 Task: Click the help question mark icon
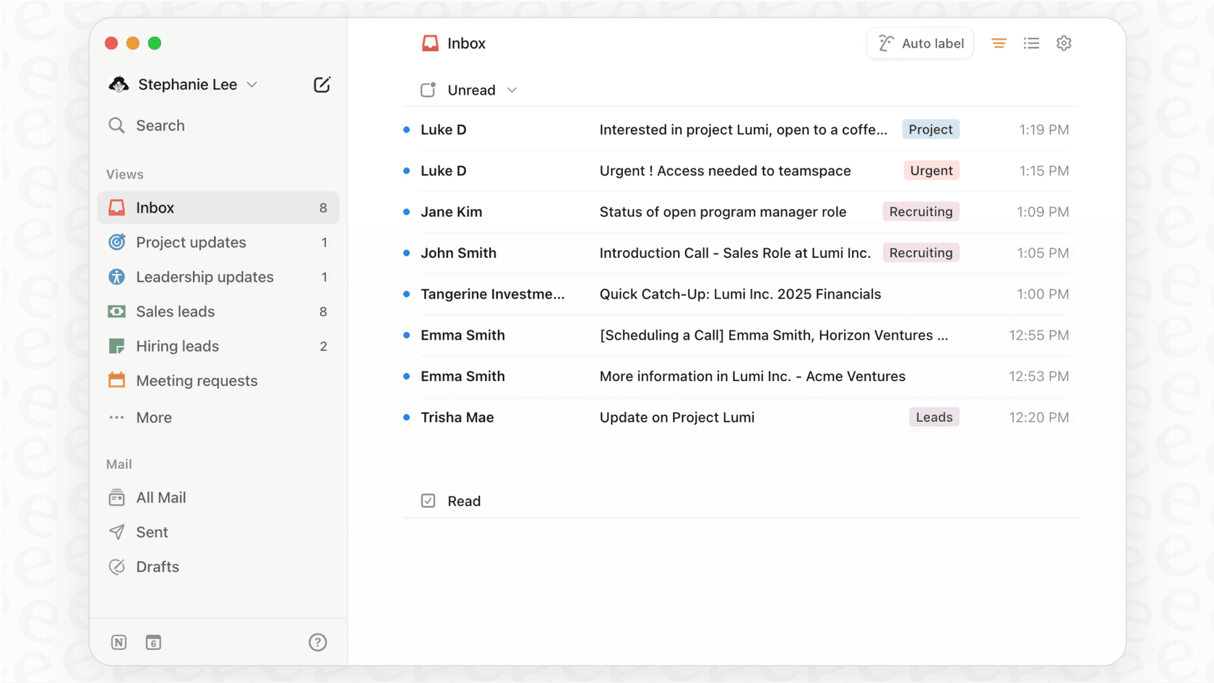pyautogui.click(x=318, y=642)
